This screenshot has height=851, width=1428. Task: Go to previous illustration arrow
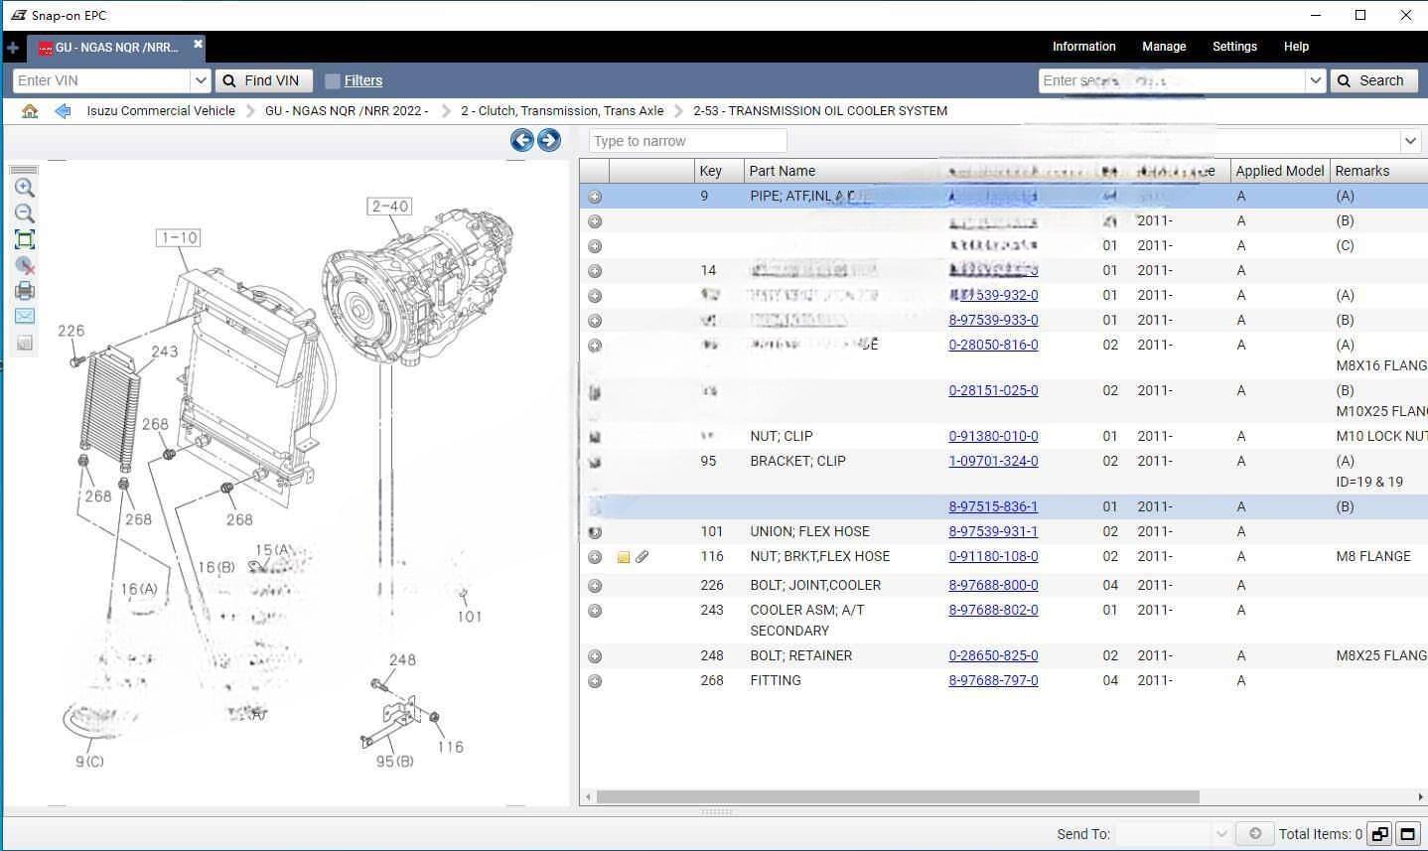coord(522,140)
